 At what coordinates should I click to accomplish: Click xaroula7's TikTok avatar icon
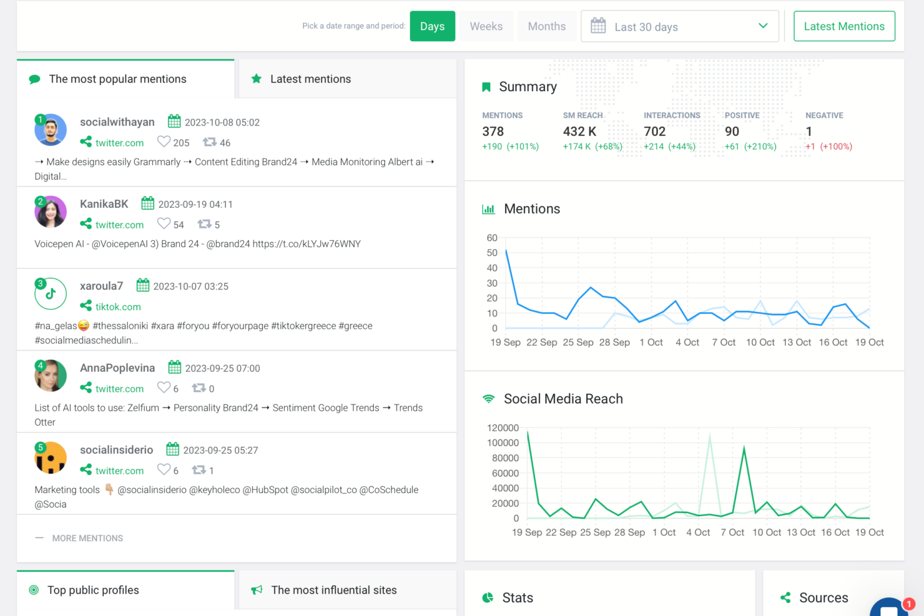[51, 294]
